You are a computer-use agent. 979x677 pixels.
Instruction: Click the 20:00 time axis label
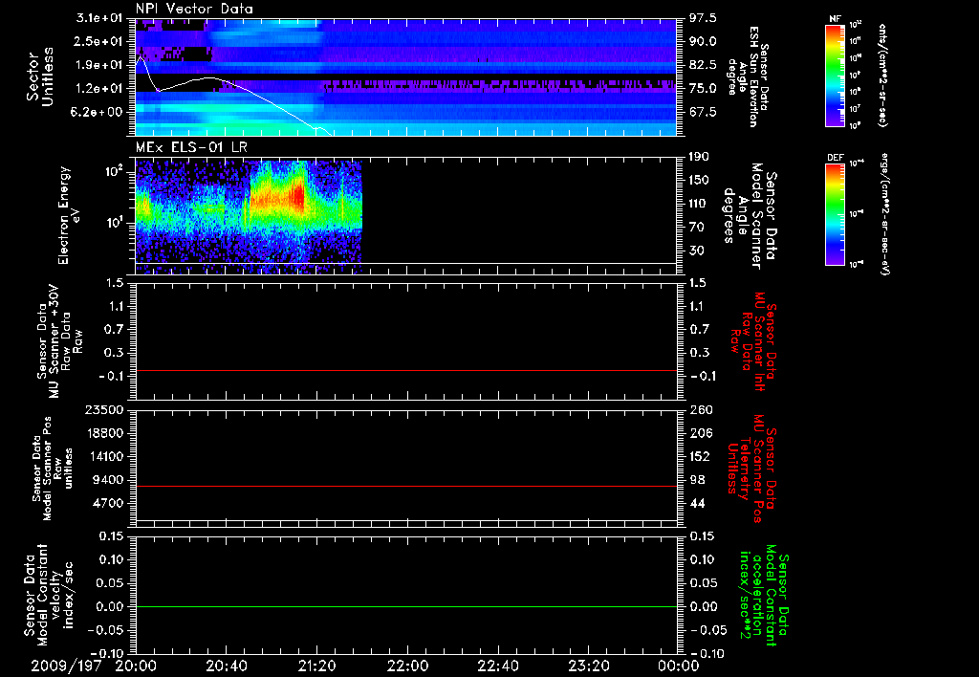click(136, 666)
